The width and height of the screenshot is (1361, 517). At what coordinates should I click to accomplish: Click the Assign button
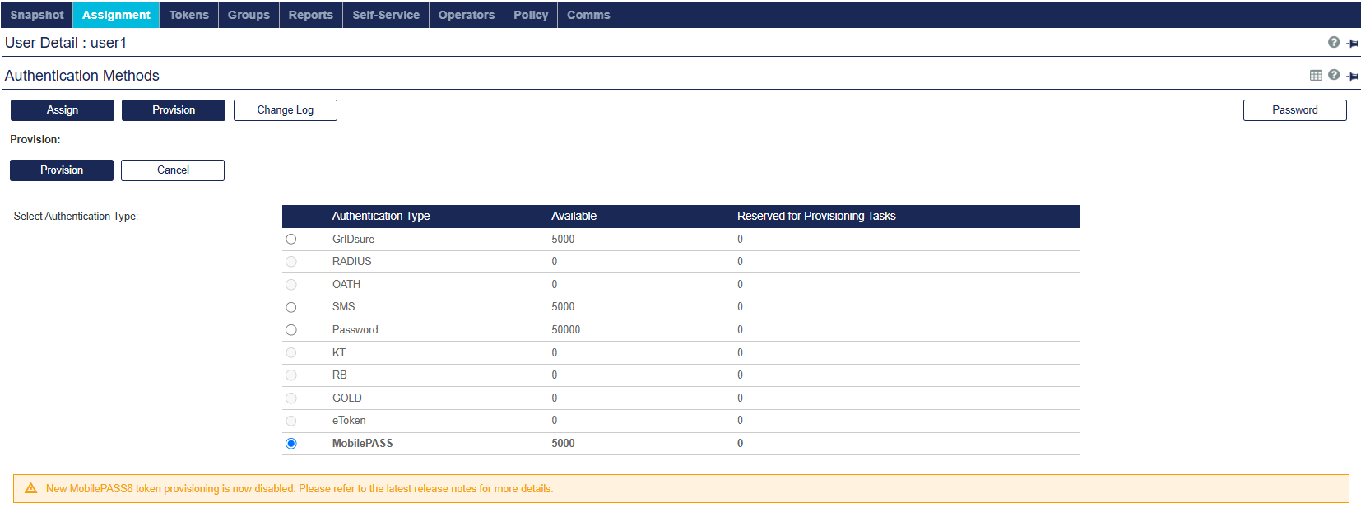click(63, 110)
